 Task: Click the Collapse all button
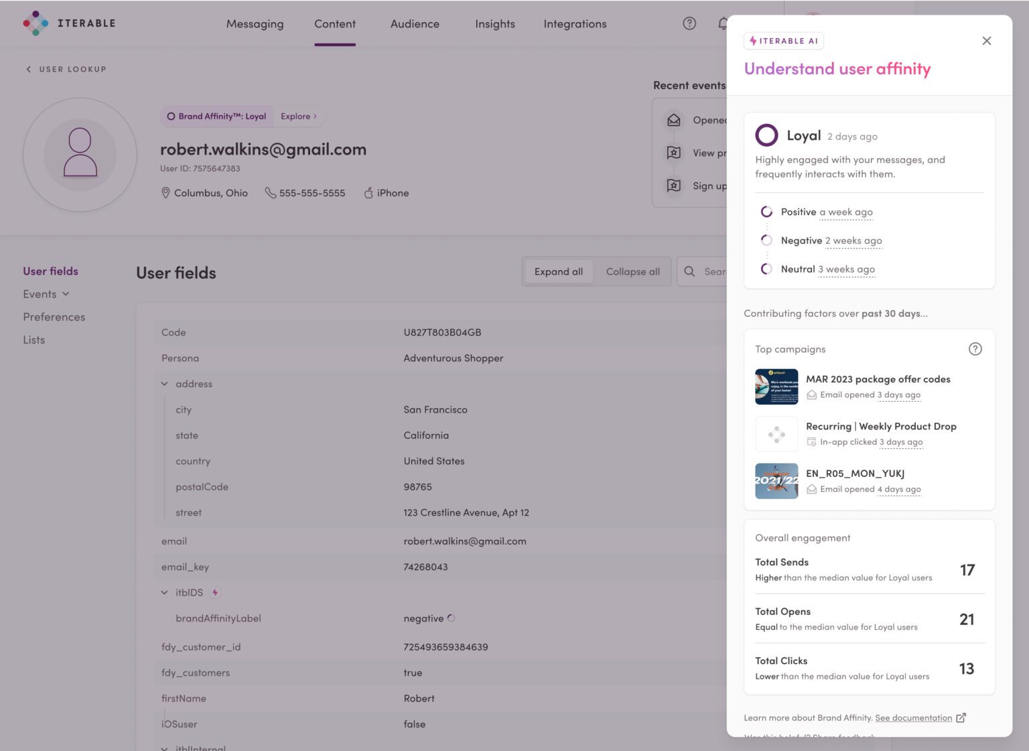pyautogui.click(x=632, y=271)
